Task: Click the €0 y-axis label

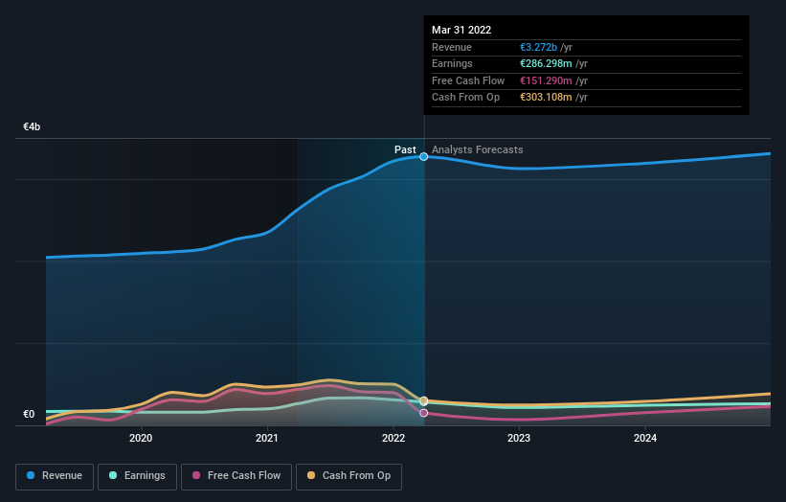Action: 29,414
